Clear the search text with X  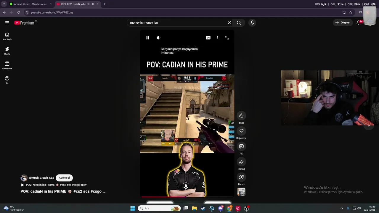click(229, 22)
